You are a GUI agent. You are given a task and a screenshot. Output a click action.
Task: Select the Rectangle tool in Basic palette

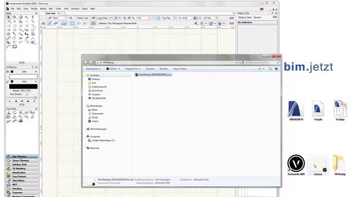[9, 26]
